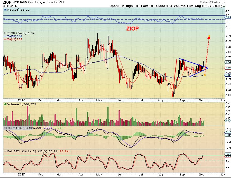Click the green up-triangle after the Chg value
This screenshot has height=178, width=231.
(224, 6)
